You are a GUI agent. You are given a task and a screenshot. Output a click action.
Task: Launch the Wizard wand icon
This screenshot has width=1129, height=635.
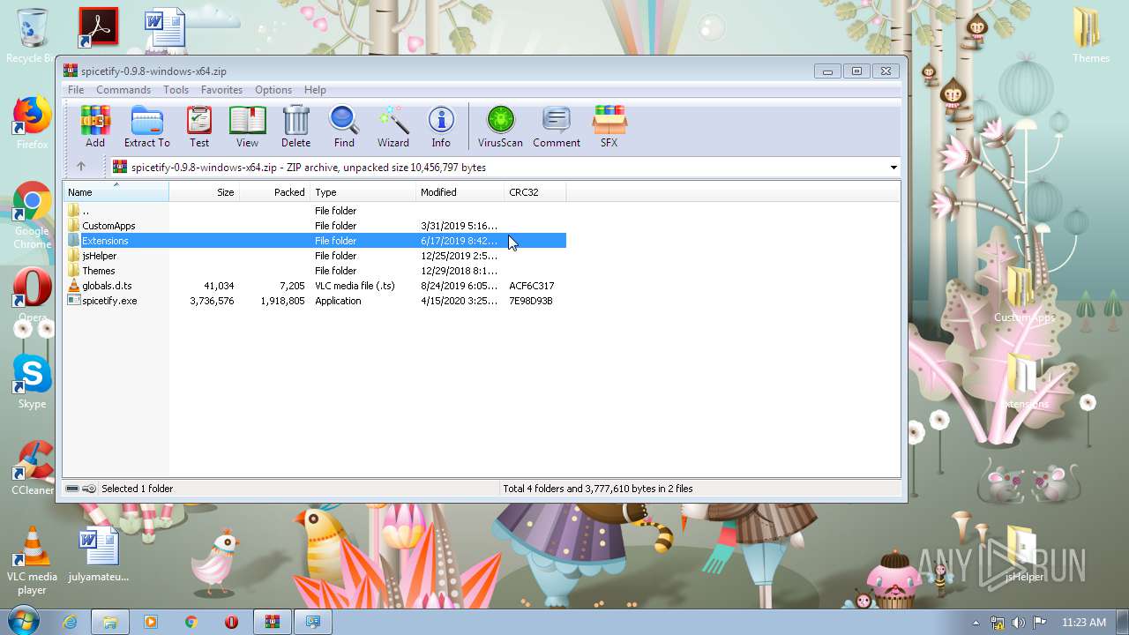[393, 127]
